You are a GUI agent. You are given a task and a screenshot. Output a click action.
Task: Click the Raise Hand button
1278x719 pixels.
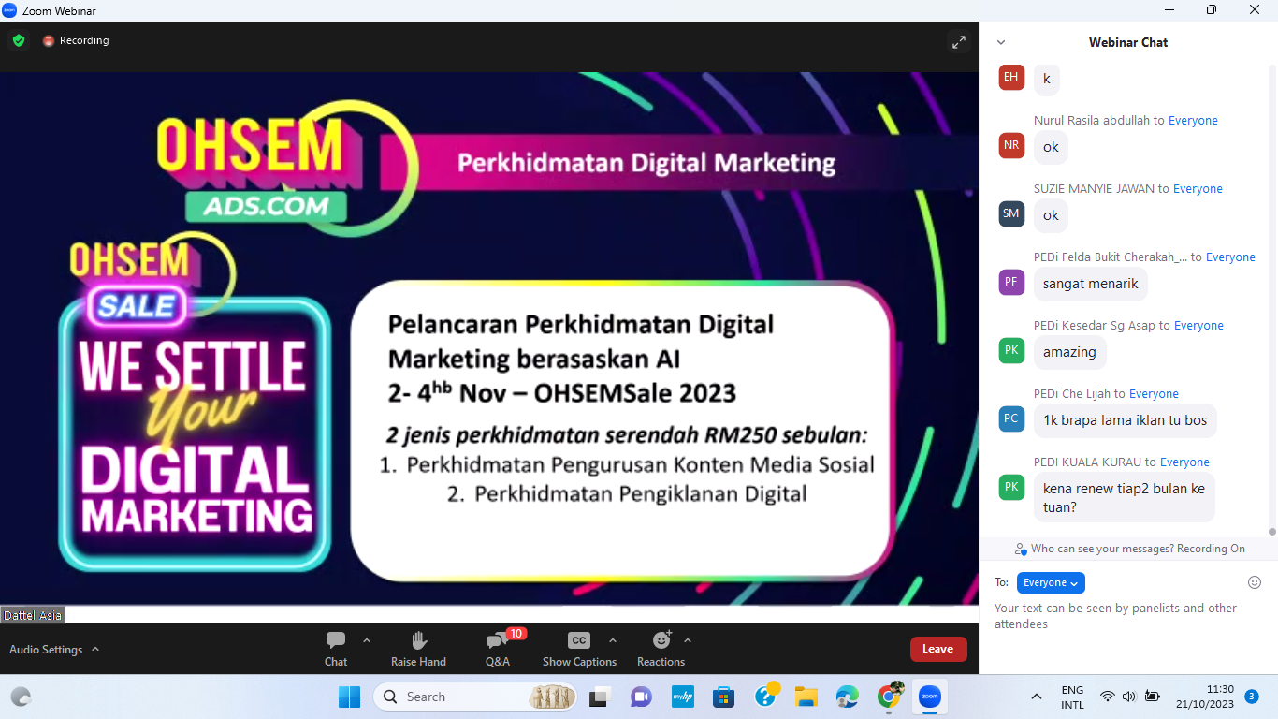pos(418,649)
